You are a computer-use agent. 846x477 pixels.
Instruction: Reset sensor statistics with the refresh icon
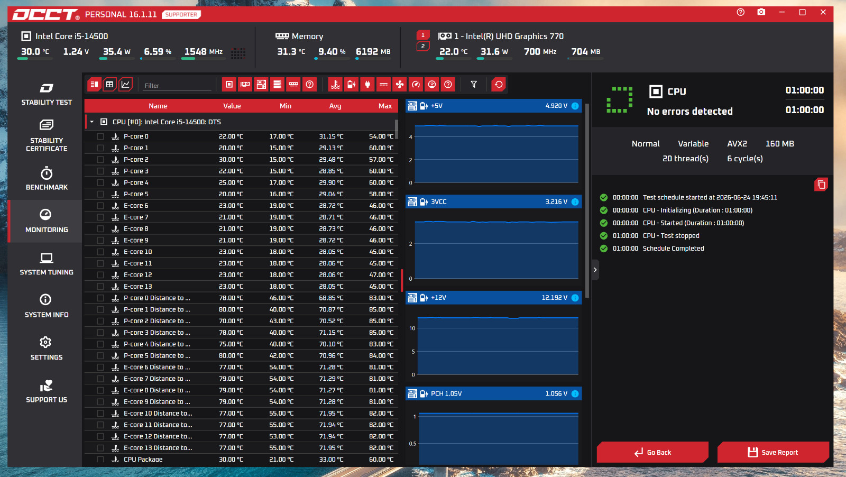[x=499, y=84]
